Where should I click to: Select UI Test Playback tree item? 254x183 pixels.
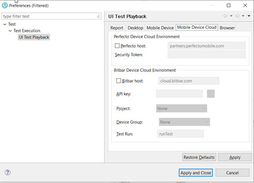[34, 37]
